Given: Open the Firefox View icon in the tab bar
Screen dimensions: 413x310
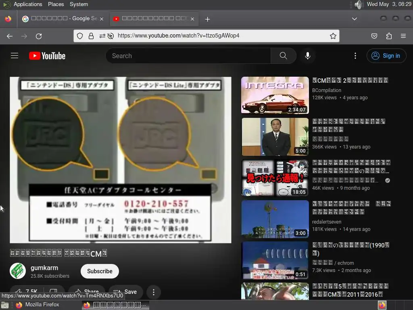Looking at the screenshot, I should pyautogui.click(x=8, y=19).
